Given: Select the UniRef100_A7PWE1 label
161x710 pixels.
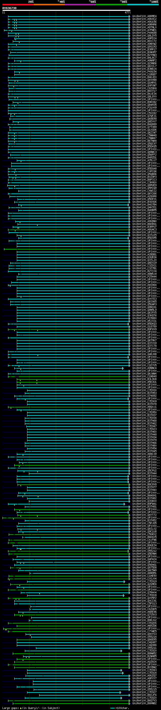Looking at the screenshot, I should pos(144,30).
